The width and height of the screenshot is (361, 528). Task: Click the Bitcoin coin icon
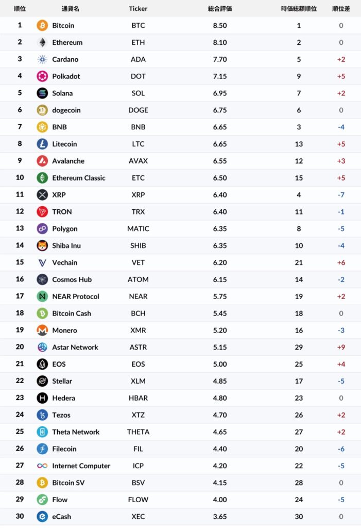[42, 25]
